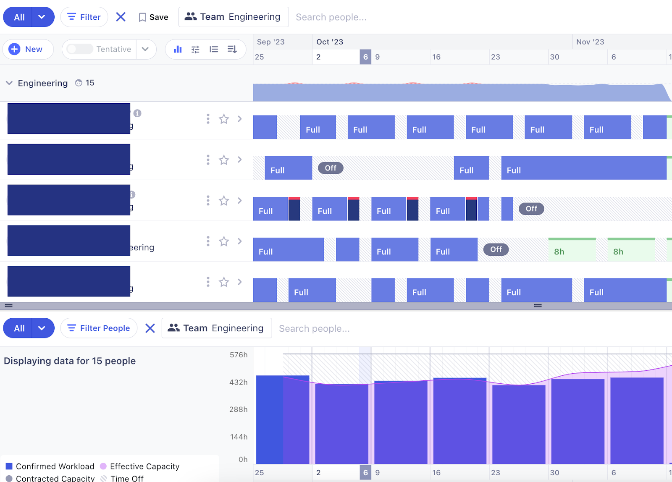Open Filter People in the bottom panel

[99, 328]
